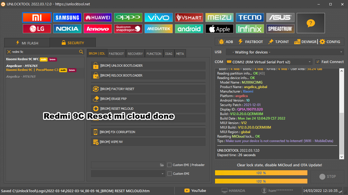Run [BROM] WIPE NV
348x195 pixels.
[x=148, y=142]
